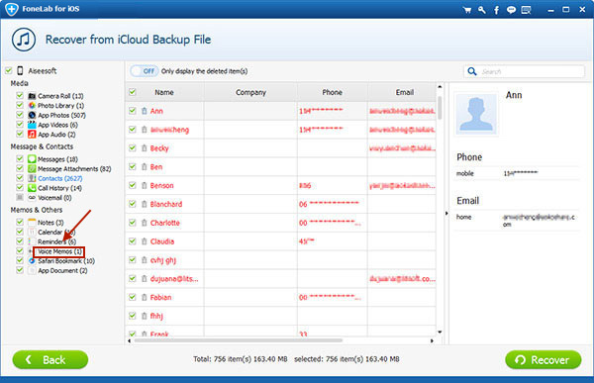
Task: Click the magnifier icon in search box
Action: click(472, 71)
